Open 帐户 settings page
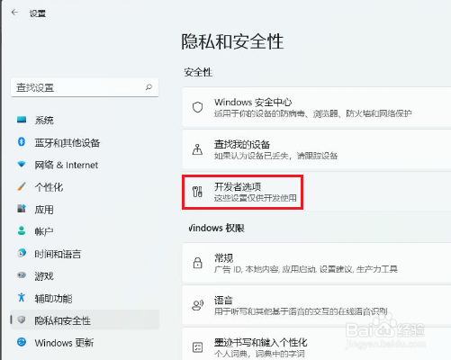Screen dimensions: 451x360 coord(85,231)
